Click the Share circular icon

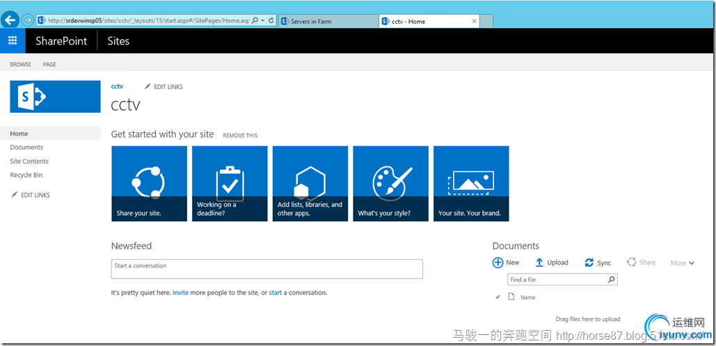pyautogui.click(x=632, y=262)
